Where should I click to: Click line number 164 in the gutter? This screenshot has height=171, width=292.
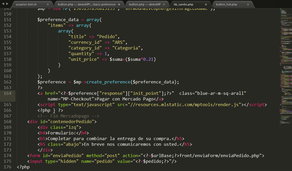[x=7, y=93]
